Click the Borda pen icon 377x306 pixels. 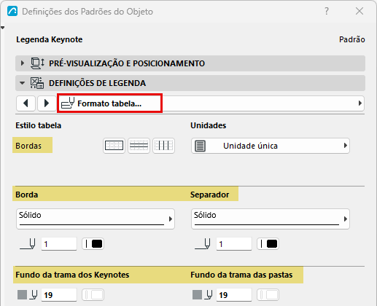[28, 244]
